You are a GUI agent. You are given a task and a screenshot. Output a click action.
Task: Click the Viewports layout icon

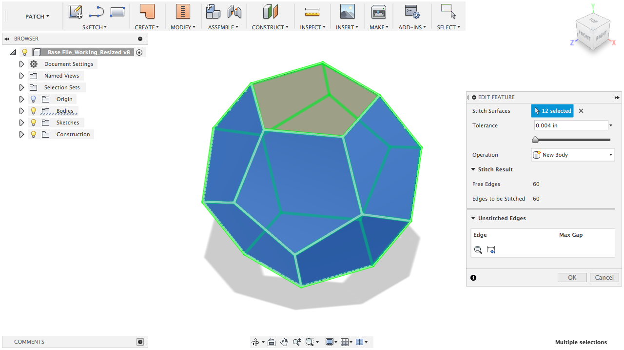(x=360, y=342)
